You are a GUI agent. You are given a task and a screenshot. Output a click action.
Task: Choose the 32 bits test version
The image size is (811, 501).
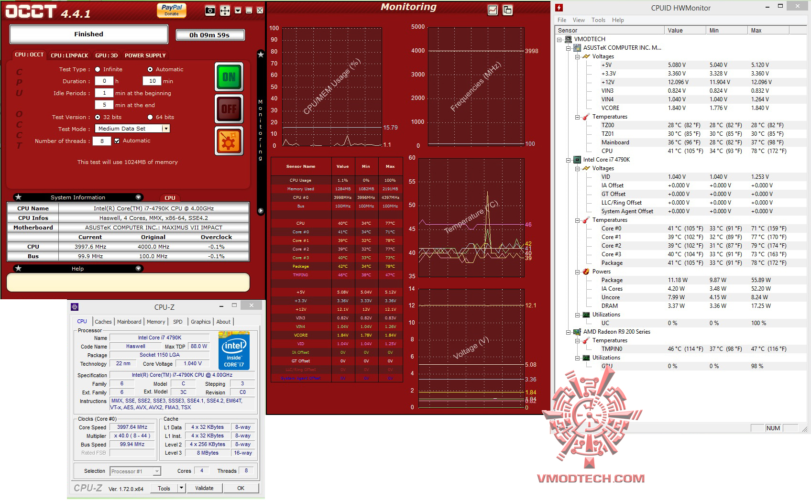(x=98, y=117)
